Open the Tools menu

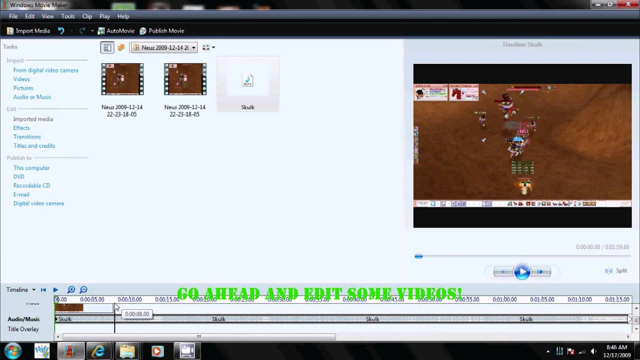tap(68, 16)
